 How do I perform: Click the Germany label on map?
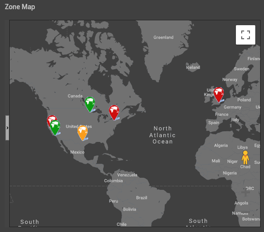click(233, 107)
